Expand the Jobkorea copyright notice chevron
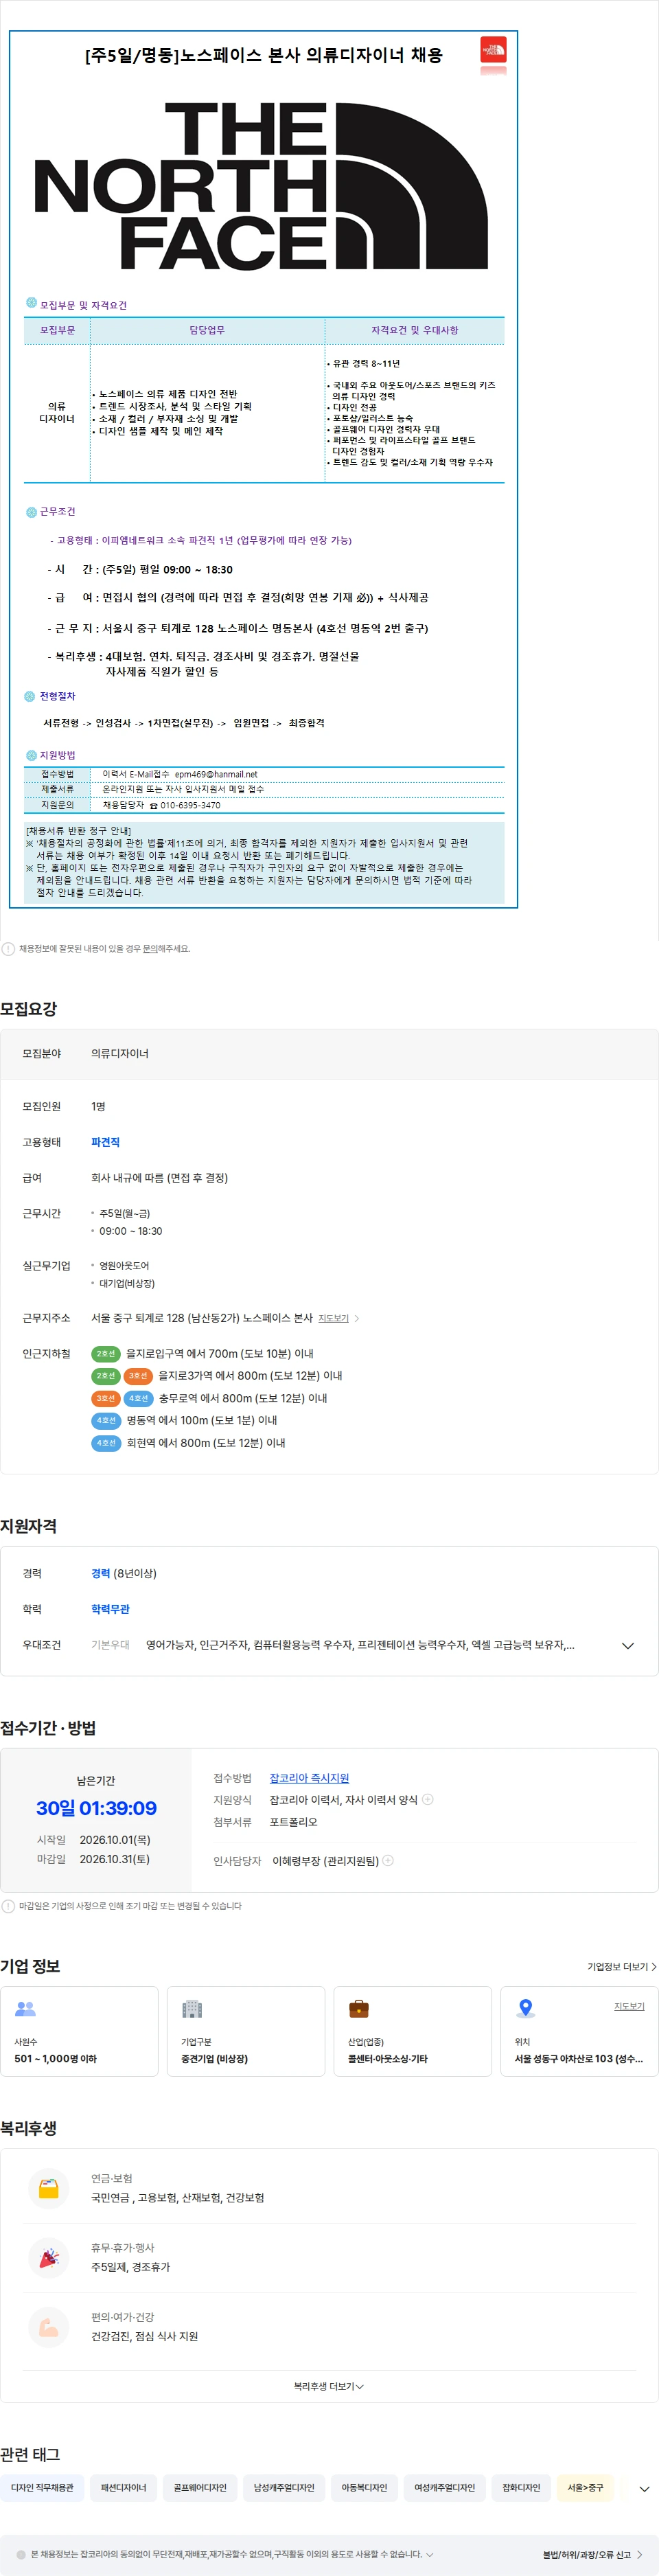This screenshot has height=2576, width=659. pyautogui.click(x=430, y=2555)
